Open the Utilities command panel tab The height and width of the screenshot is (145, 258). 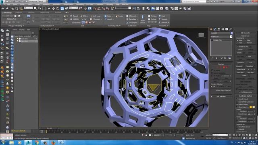point(231,29)
